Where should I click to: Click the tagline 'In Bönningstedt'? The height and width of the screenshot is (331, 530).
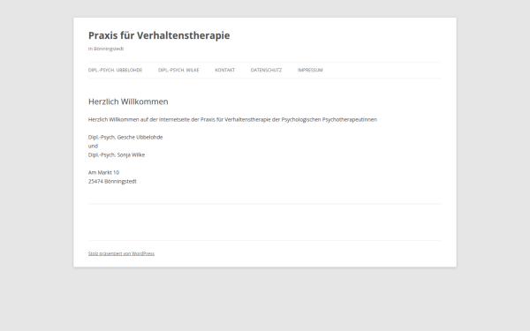[x=106, y=49]
